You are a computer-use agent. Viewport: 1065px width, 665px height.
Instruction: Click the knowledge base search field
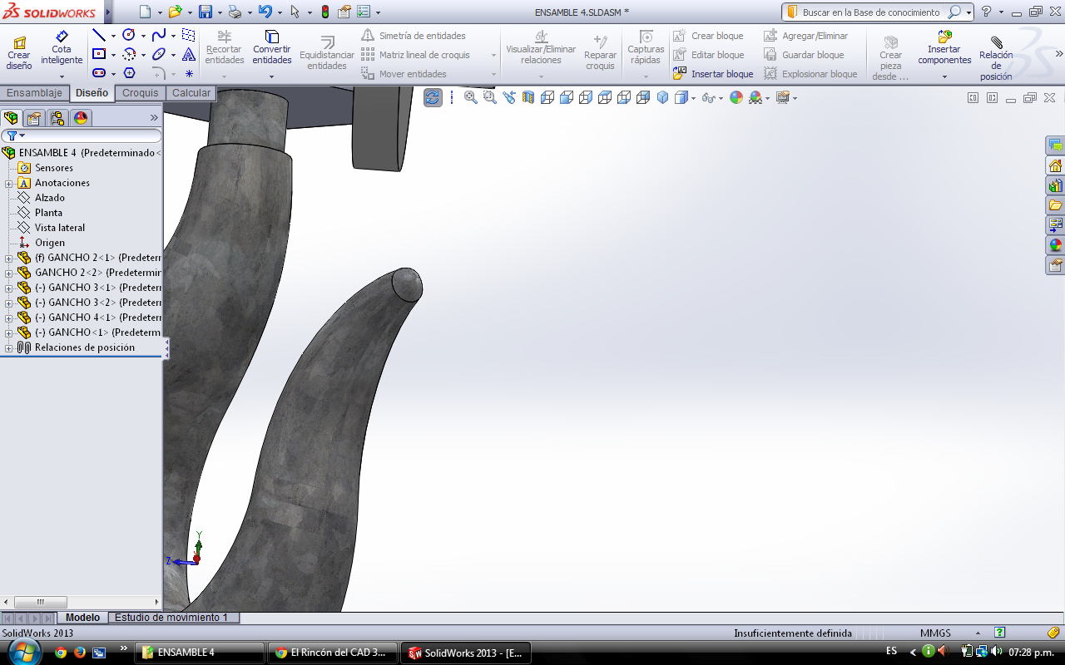[x=871, y=12]
